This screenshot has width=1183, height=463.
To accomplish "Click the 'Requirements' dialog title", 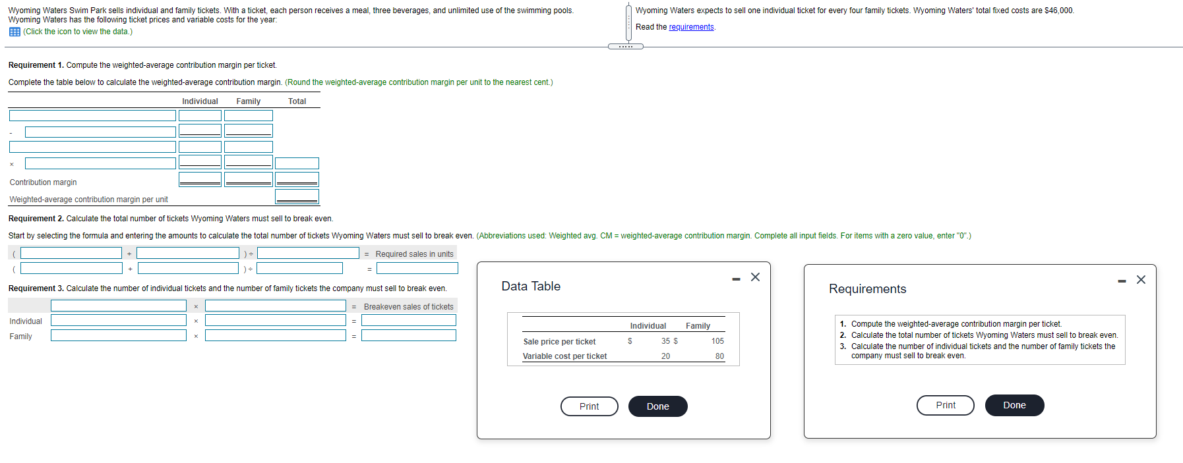I will coord(867,289).
